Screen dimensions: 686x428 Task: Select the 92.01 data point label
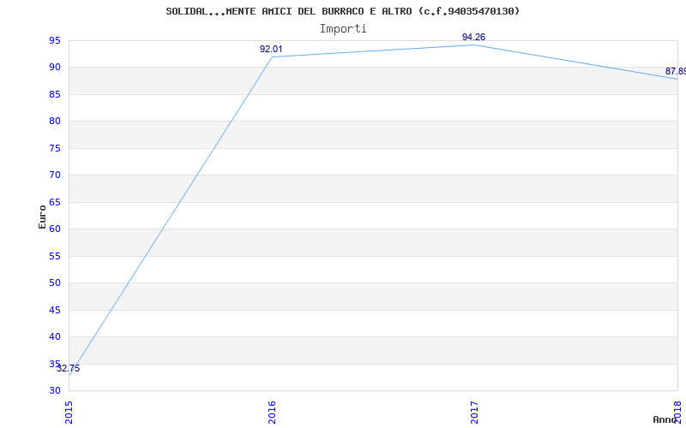click(271, 49)
